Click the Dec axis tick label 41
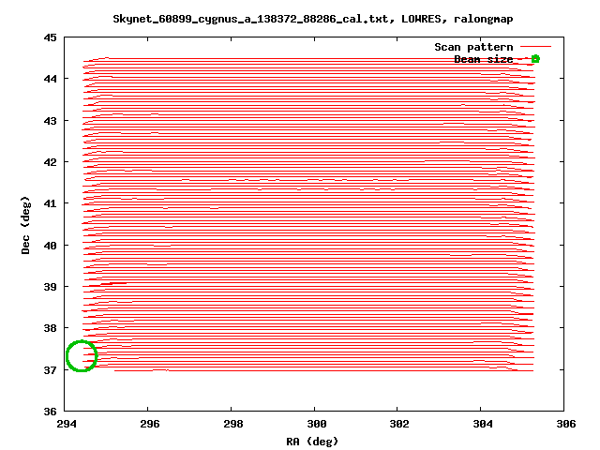 (x=50, y=203)
